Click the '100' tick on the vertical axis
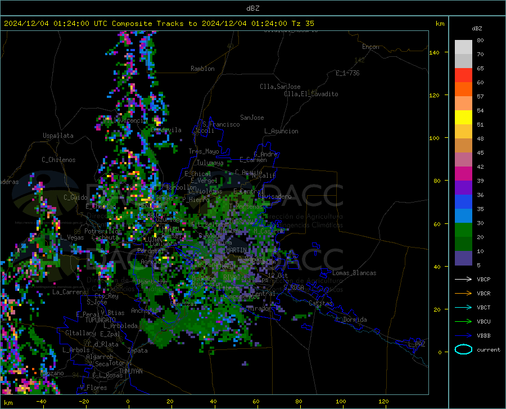 coord(434,138)
